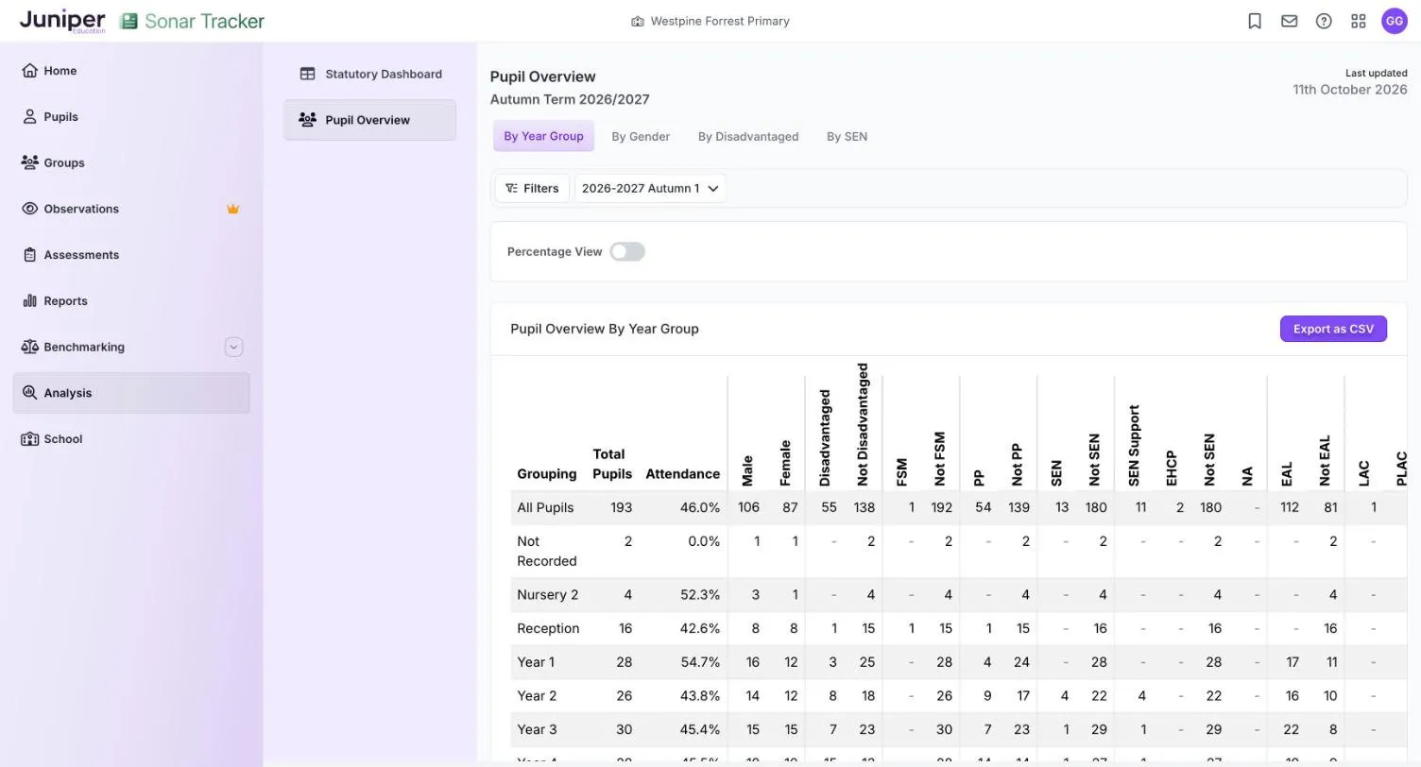The width and height of the screenshot is (1421, 767).
Task: Click the School building icon
Action: 29,439
